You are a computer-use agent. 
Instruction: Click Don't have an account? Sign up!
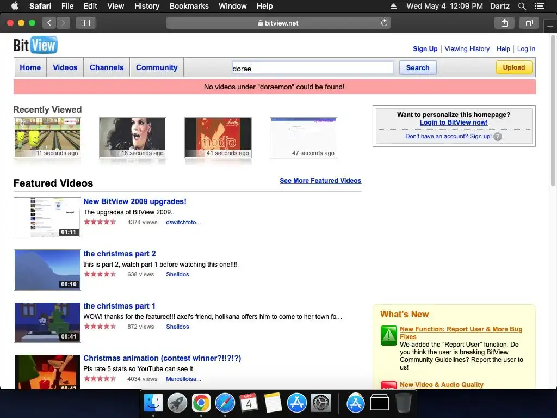448,136
